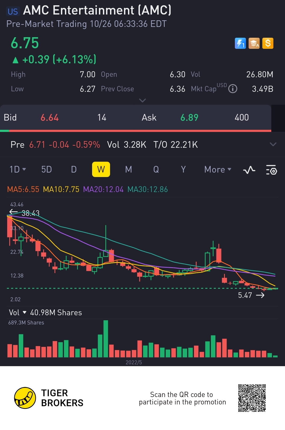Tap the Prev Close 6.36 value
Viewport: 285px width, 430px height.
click(x=178, y=89)
